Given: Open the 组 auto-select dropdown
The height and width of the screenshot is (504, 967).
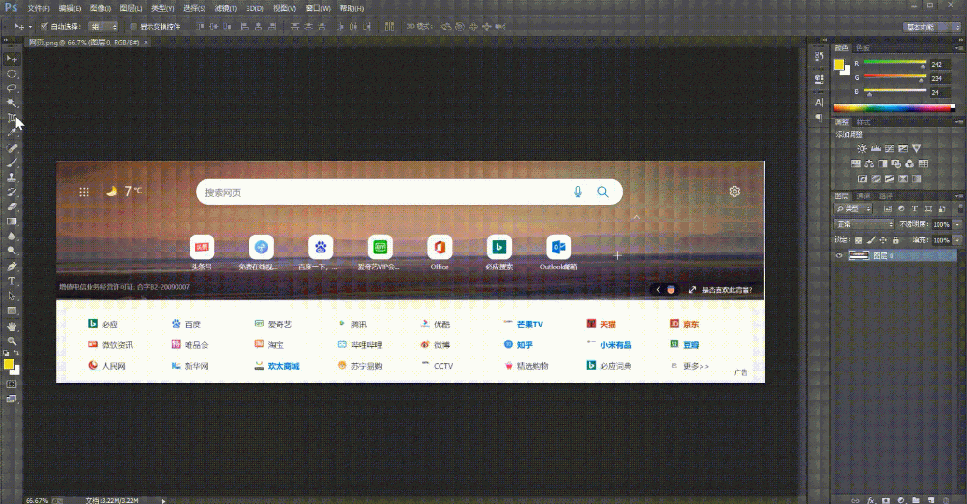Looking at the screenshot, I should click(x=103, y=27).
